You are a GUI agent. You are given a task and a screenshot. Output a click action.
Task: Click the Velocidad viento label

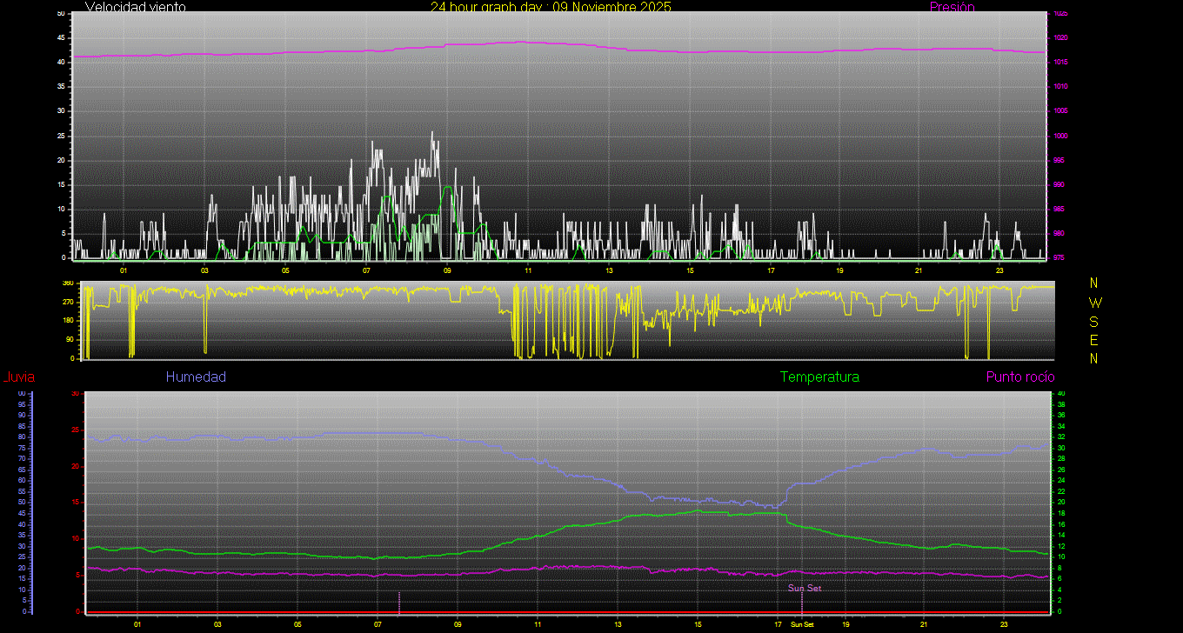tap(135, 7)
